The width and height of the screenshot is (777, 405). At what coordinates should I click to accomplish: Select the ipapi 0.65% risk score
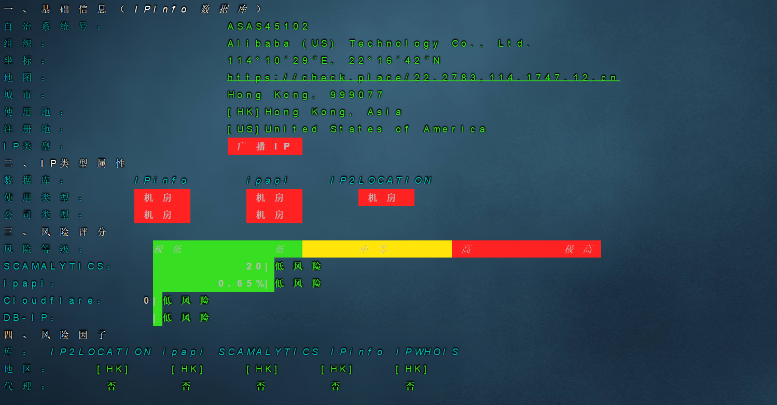click(x=241, y=283)
